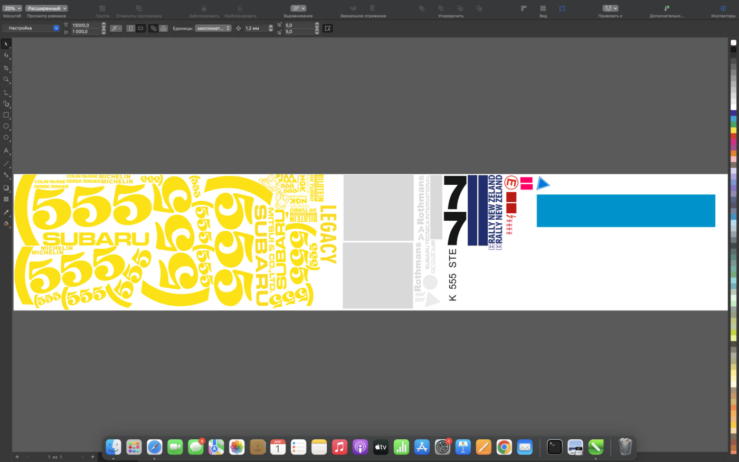Open Terminal from the Dock
Viewport: 739px width, 462px height.
pos(555,447)
